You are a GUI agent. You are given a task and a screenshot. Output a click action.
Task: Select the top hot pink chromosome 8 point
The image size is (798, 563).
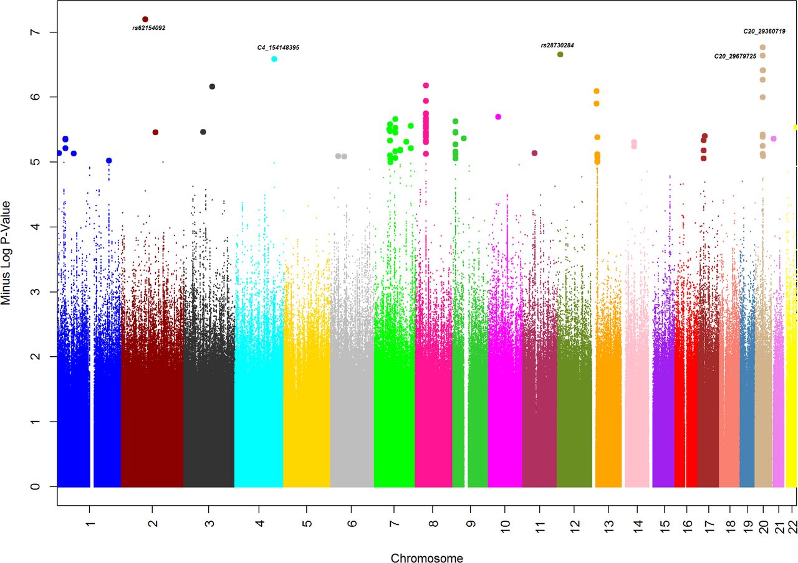click(x=426, y=85)
